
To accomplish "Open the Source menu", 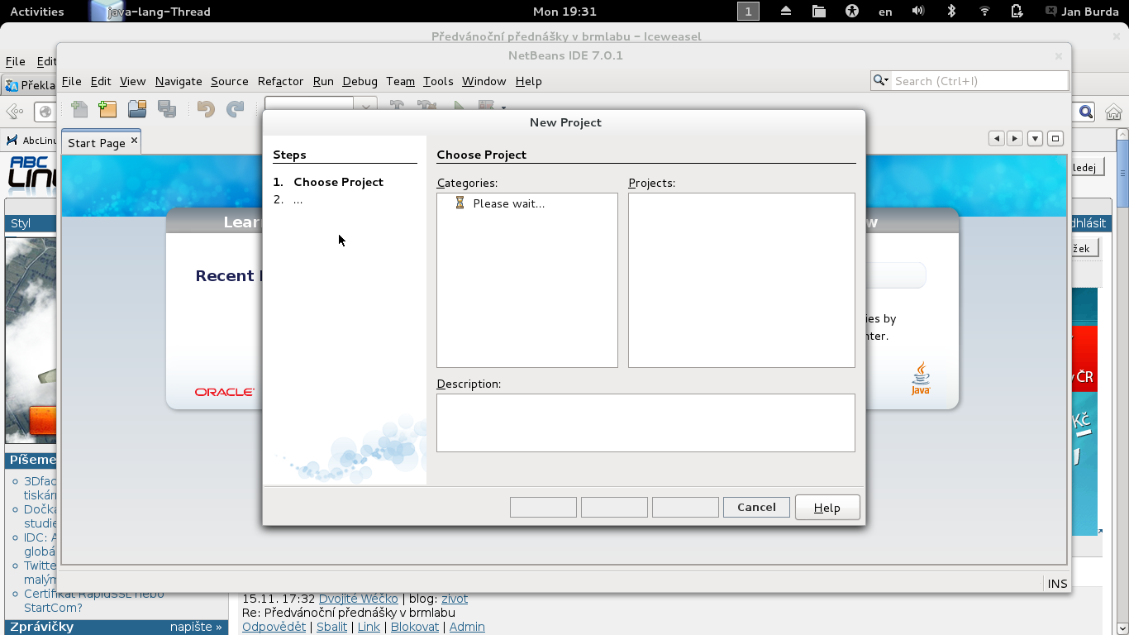I will [230, 81].
